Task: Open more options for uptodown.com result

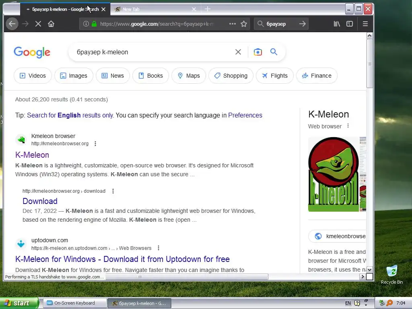Action: (159, 248)
